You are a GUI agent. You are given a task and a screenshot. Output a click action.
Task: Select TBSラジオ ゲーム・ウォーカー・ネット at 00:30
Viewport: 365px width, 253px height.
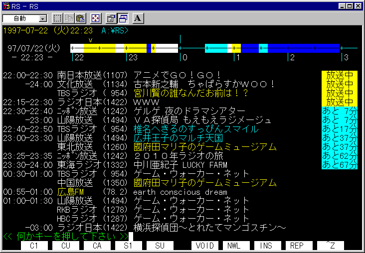(x=191, y=174)
